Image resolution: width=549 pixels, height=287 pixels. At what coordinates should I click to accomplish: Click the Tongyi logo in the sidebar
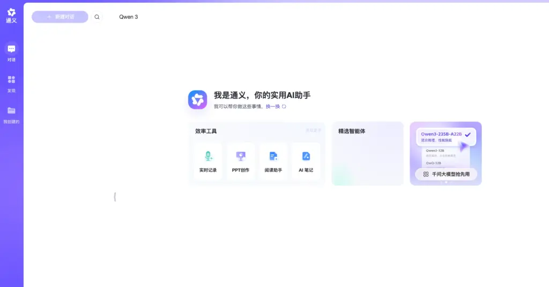(11, 16)
